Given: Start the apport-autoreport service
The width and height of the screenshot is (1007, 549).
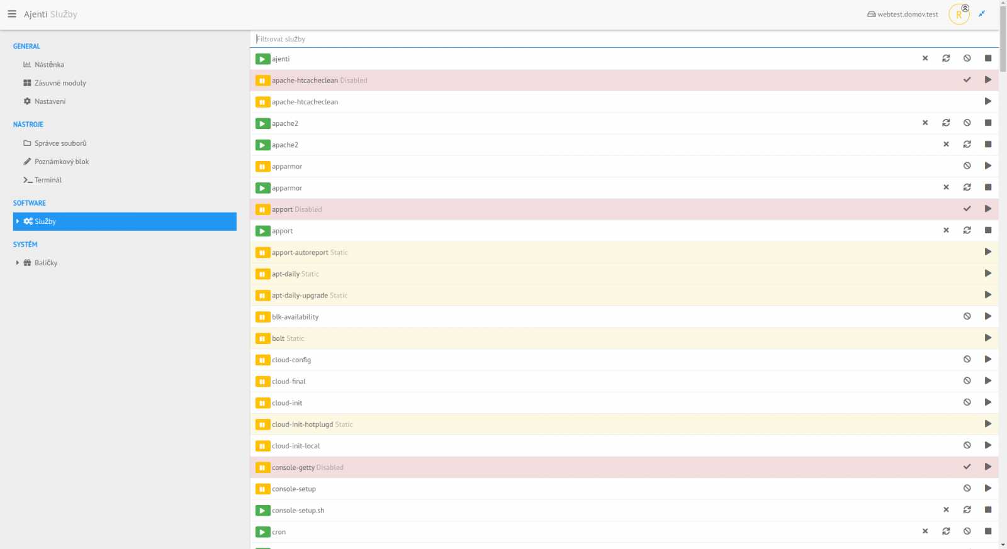Looking at the screenshot, I should (x=988, y=252).
